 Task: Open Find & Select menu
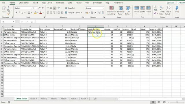coord(168,10)
